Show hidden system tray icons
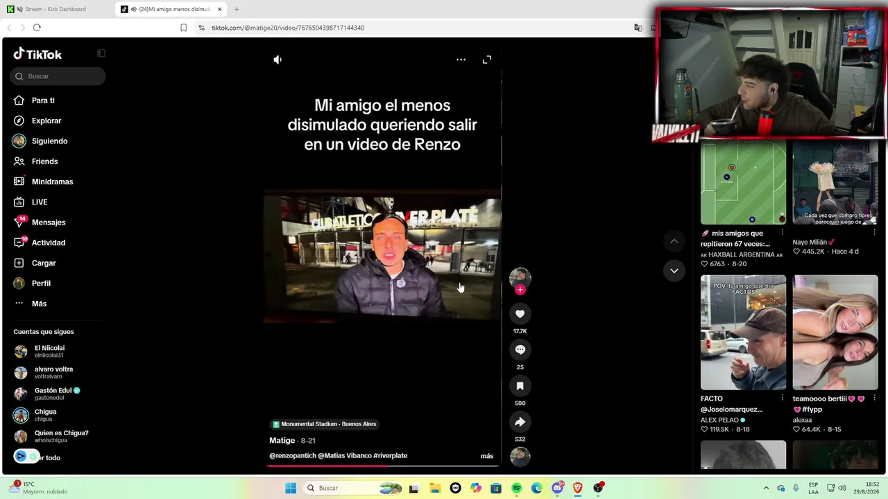This screenshot has width=888, height=499. tap(766, 488)
